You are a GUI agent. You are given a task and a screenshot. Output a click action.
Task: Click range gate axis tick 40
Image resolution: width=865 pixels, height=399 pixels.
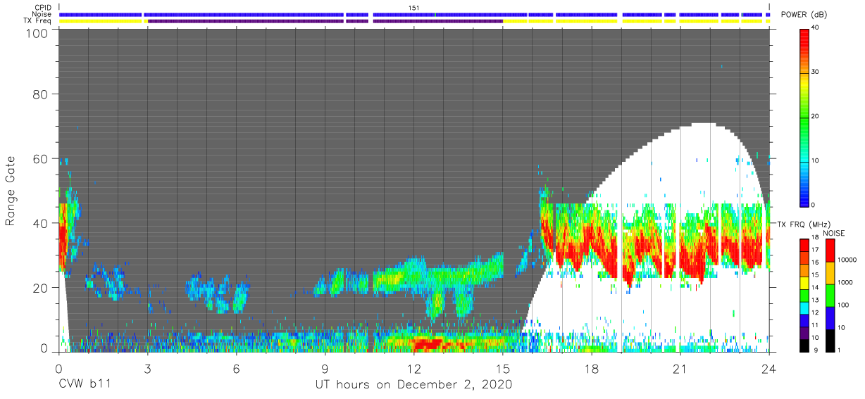coord(41,223)
